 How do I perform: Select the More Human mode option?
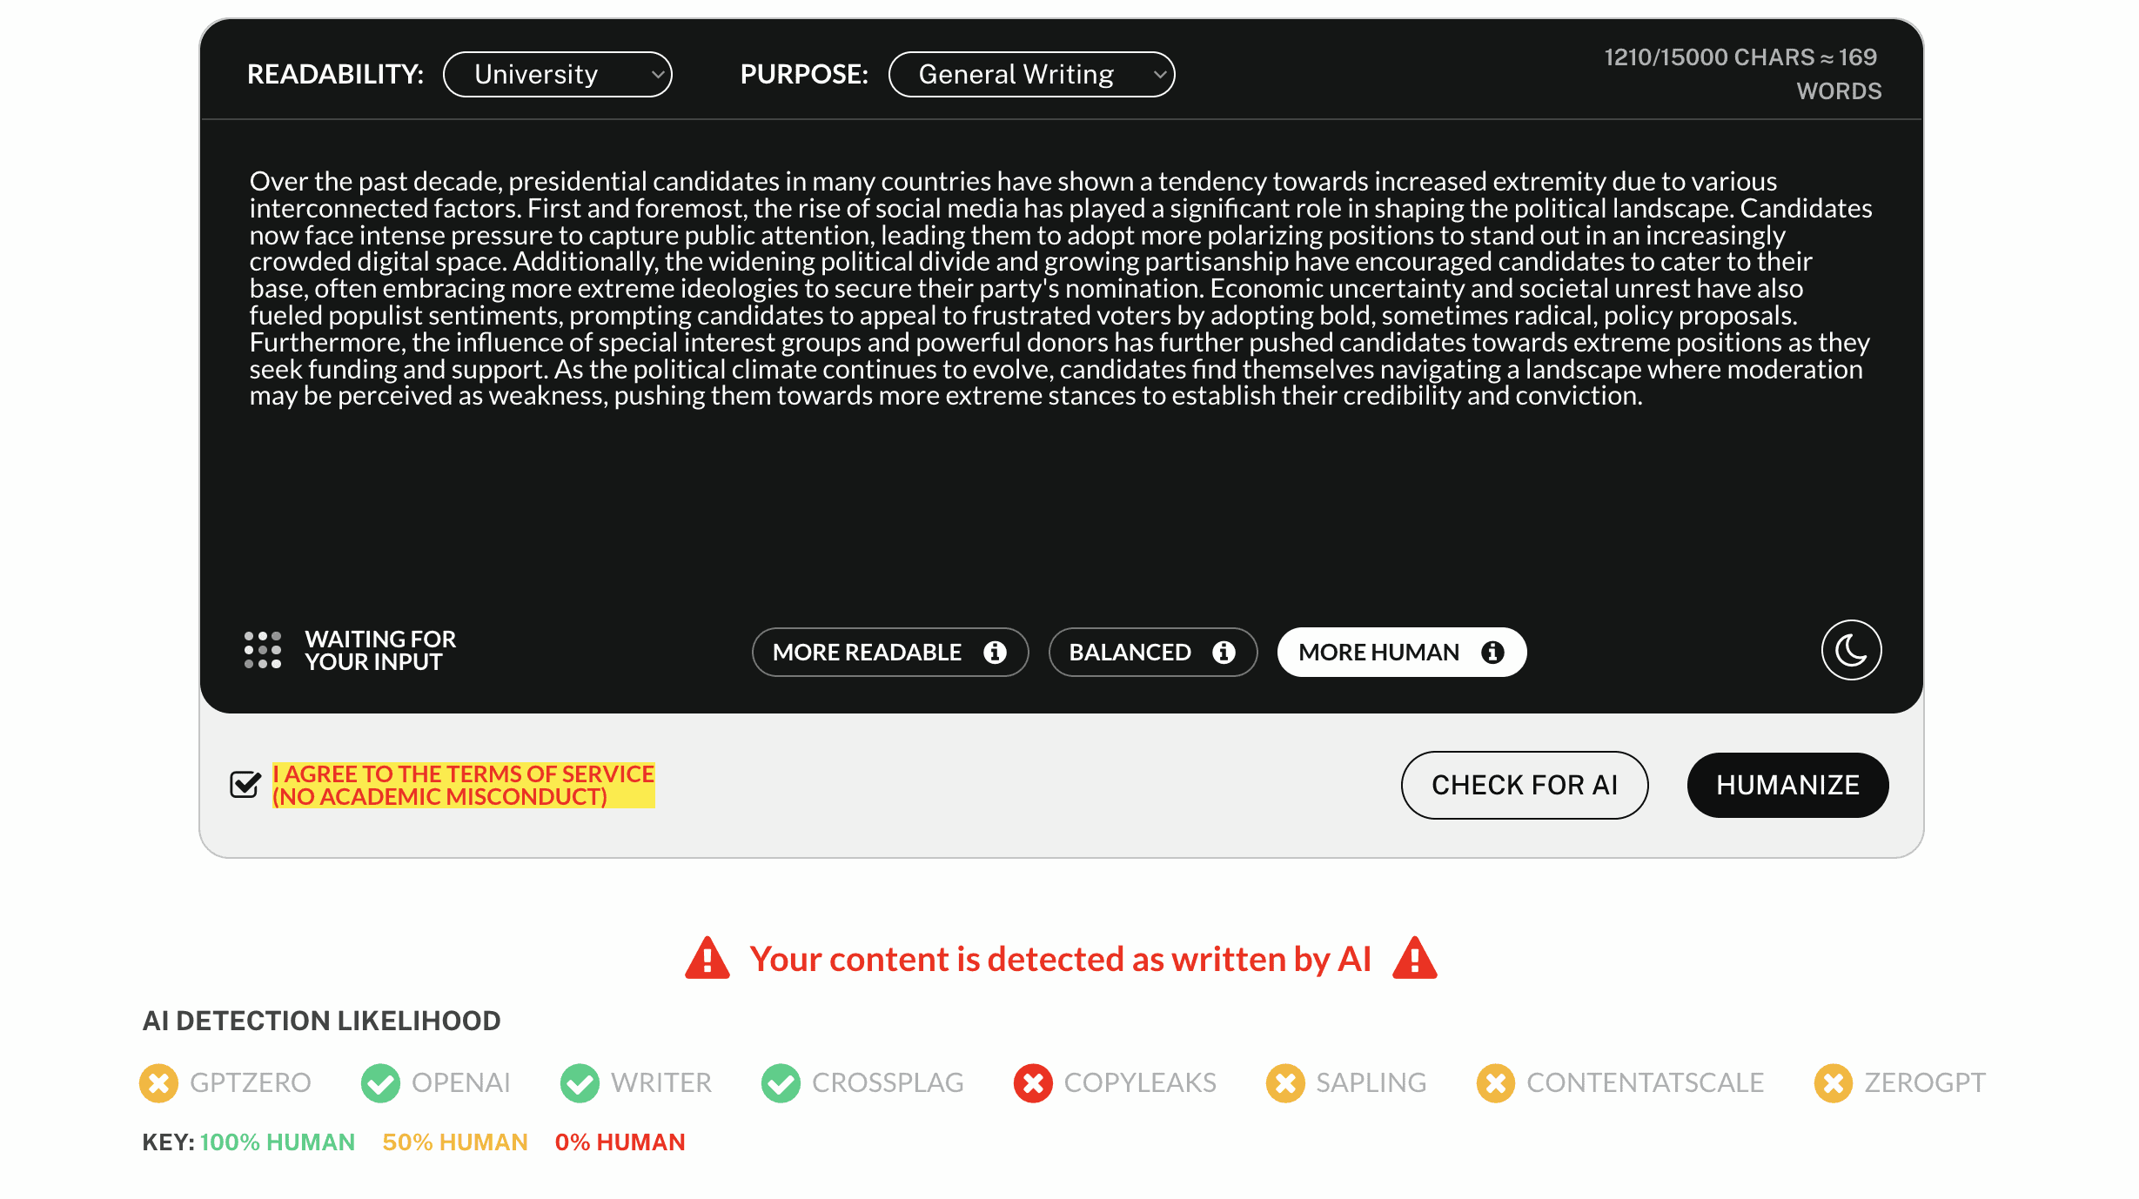pyautogui.click(x=1402, y=652)
